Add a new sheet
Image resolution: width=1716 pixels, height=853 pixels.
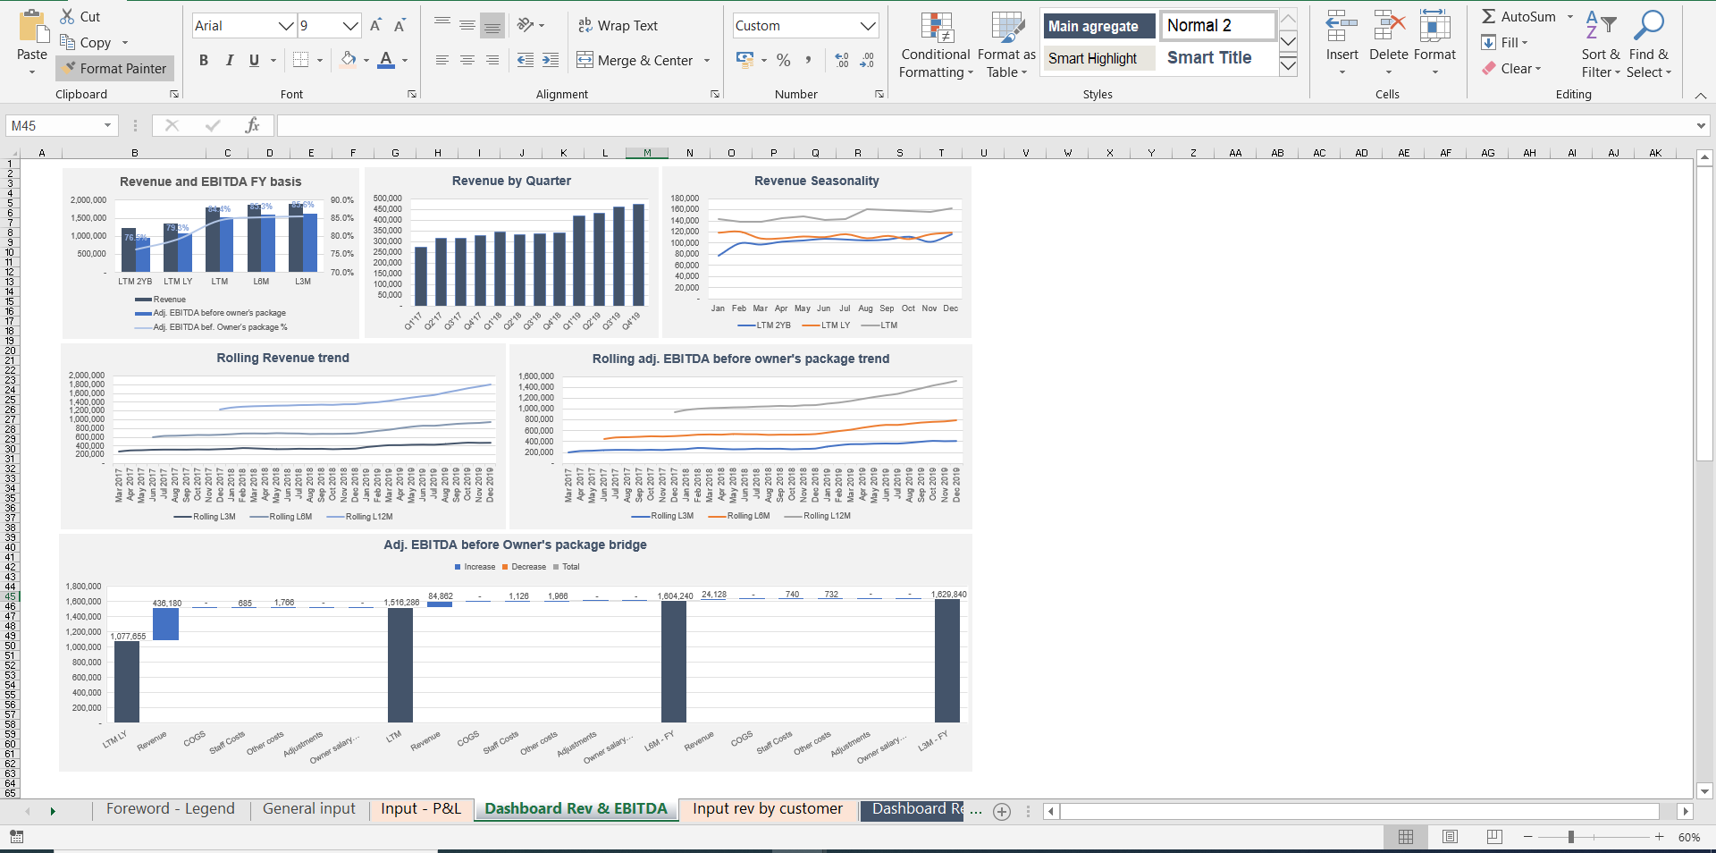(x=1002, y=812)
